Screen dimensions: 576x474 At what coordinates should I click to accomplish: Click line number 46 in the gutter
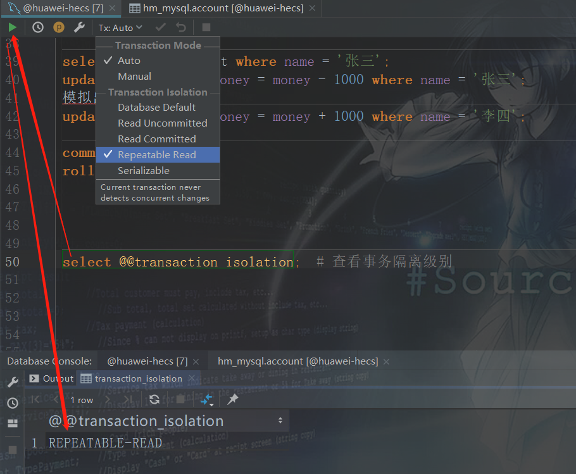click(x=13, y=189)
